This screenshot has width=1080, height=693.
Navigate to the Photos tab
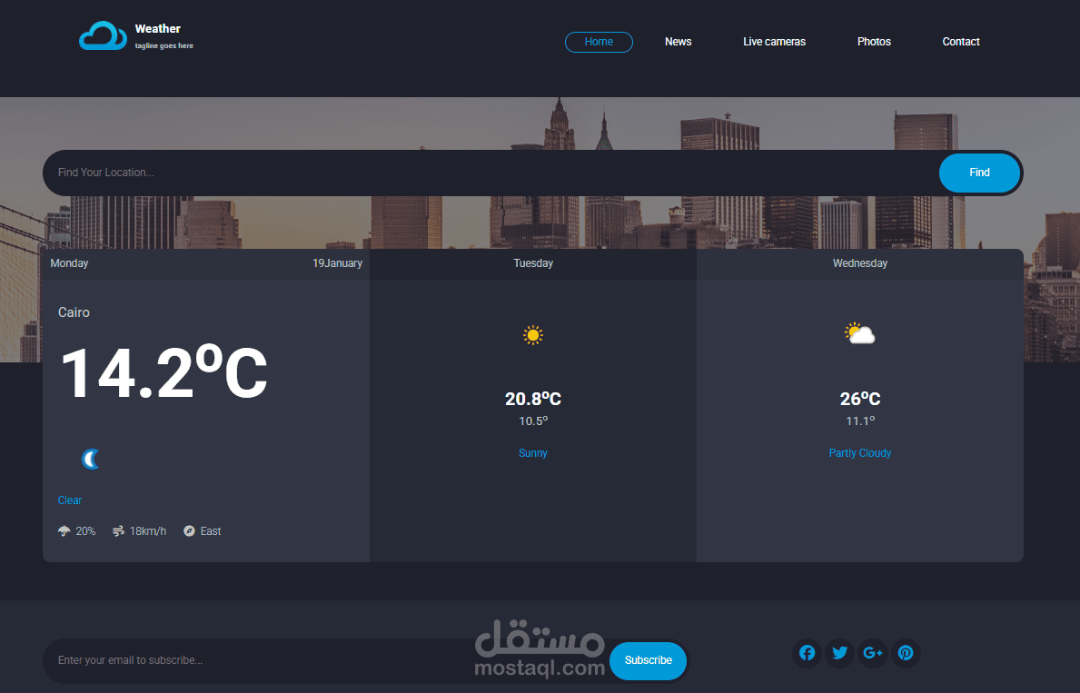873,42
